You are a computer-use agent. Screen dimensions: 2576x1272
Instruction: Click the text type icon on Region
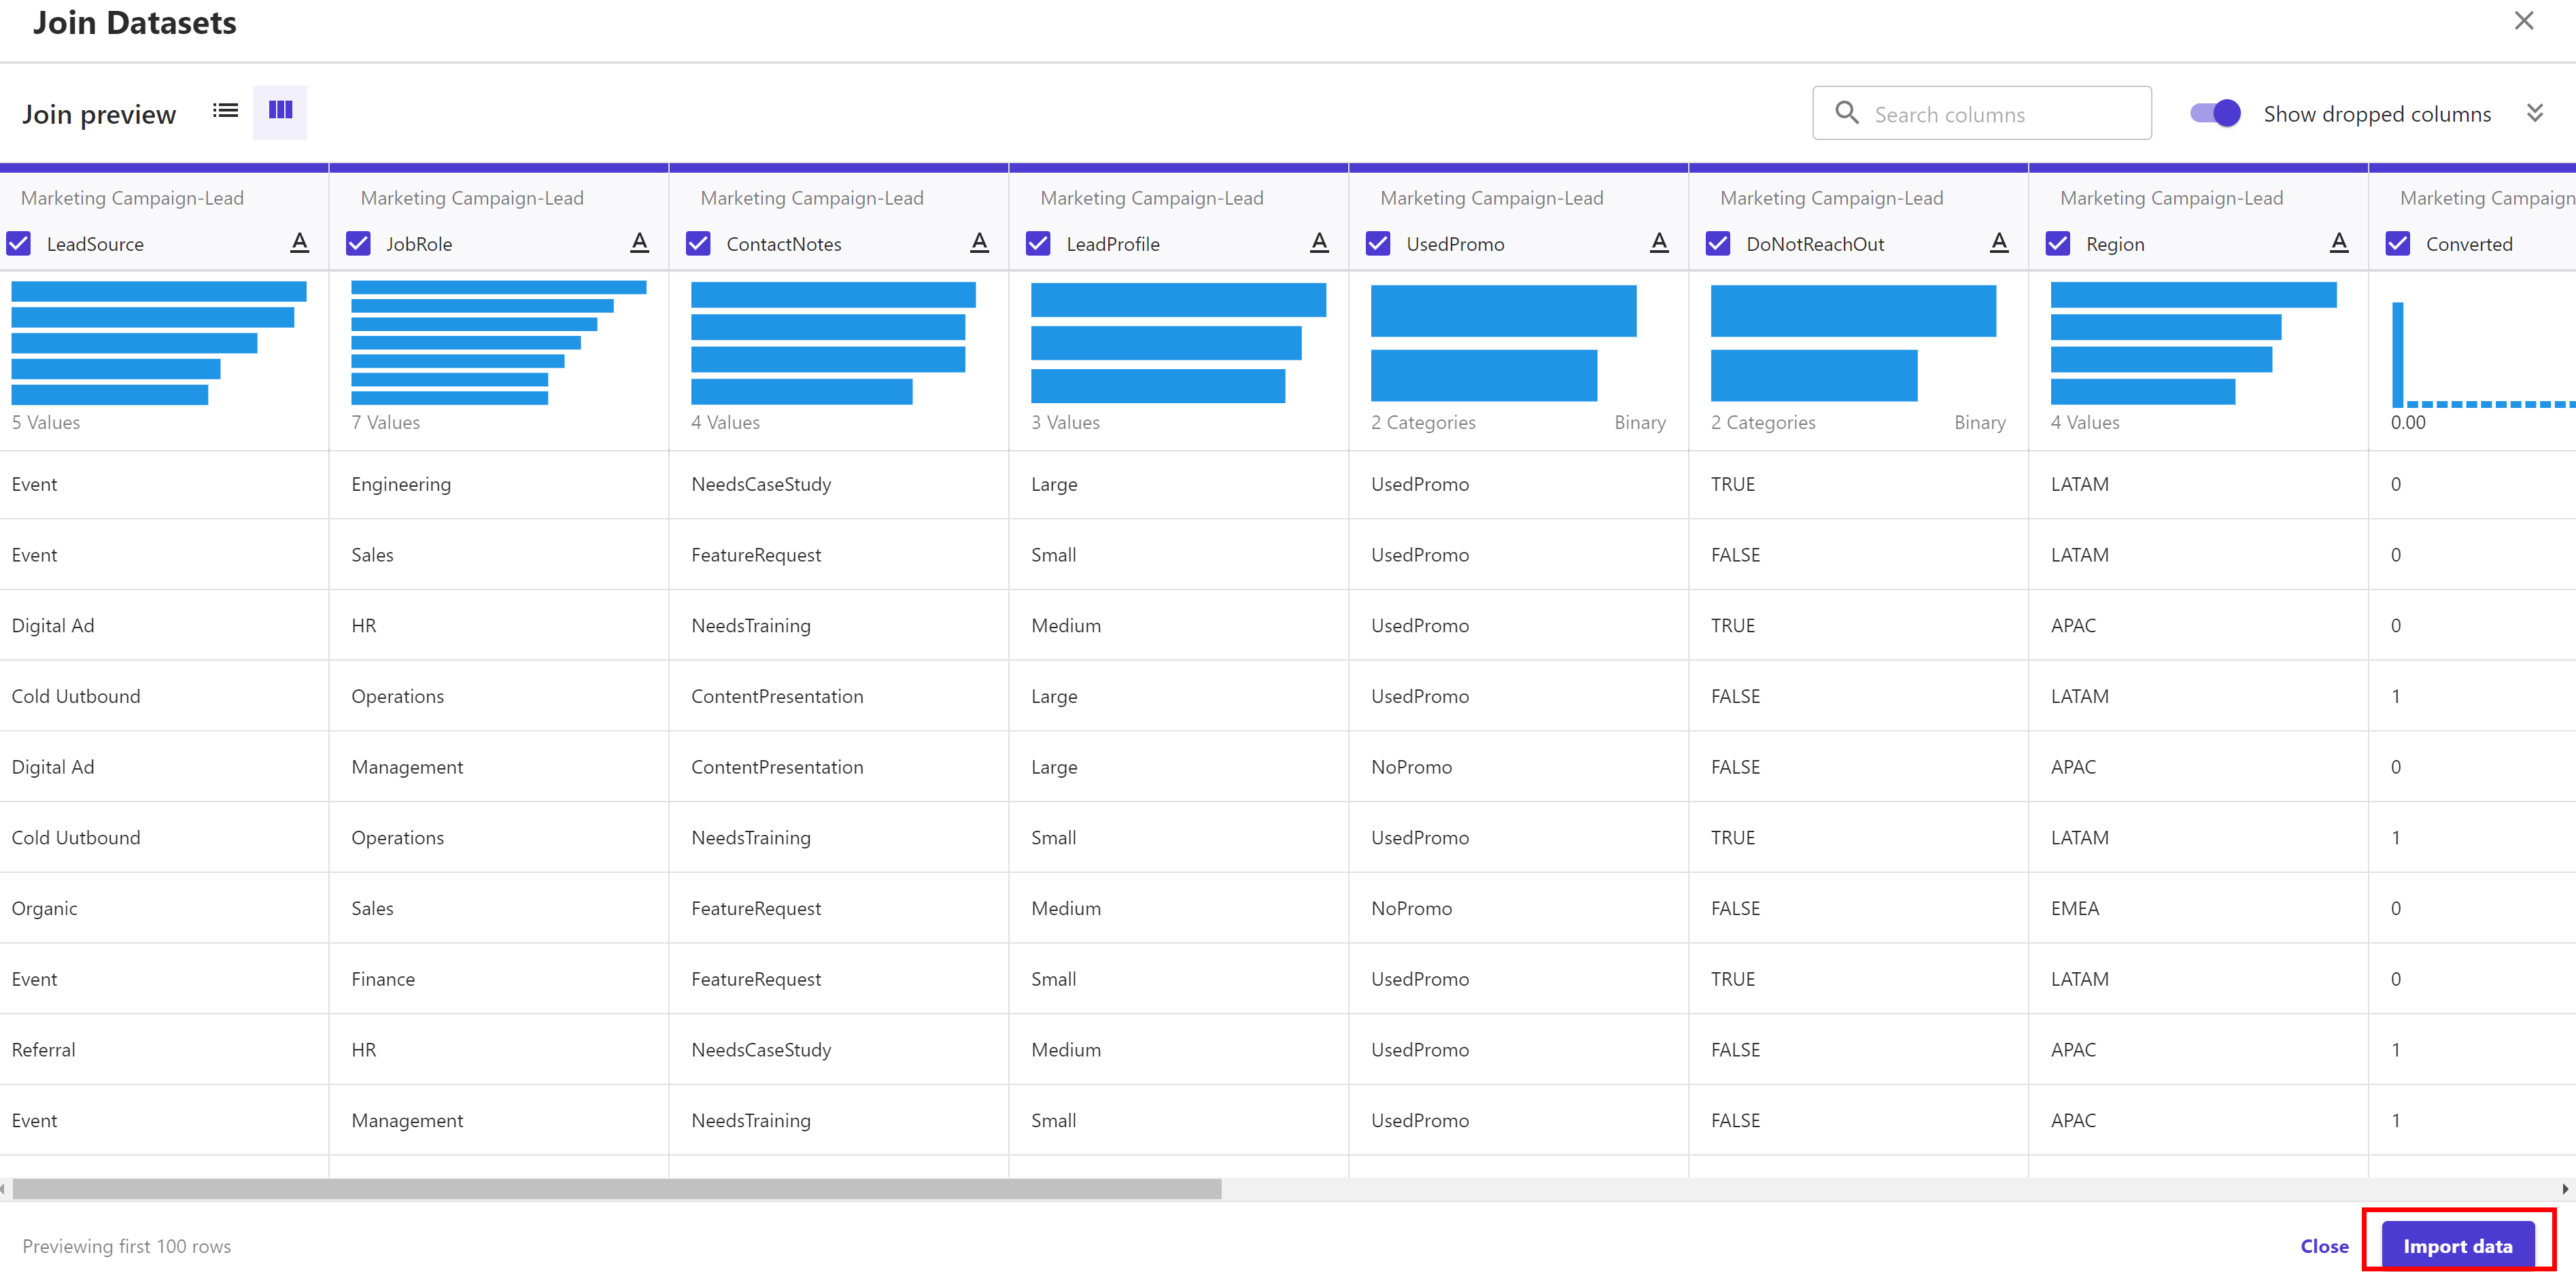pyautogui.click(x=2338, y=243)
